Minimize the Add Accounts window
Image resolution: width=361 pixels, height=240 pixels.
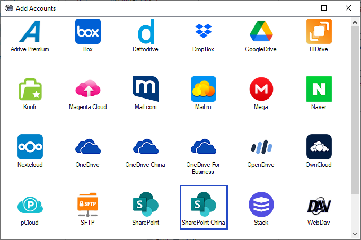[x=300, y=8]
